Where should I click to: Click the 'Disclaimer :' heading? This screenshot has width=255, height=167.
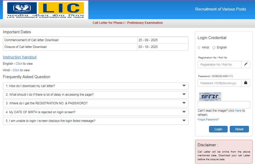tap(208, 145)
